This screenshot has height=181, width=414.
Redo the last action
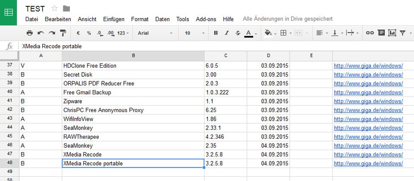52,33
